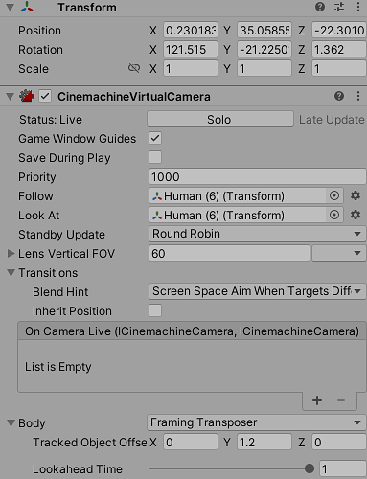Open Transform component three-dot menu
367x479 pixels.
click(x=358, y=7)
